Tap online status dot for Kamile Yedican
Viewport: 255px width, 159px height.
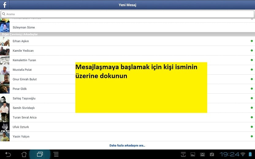[x=252, y=51]
